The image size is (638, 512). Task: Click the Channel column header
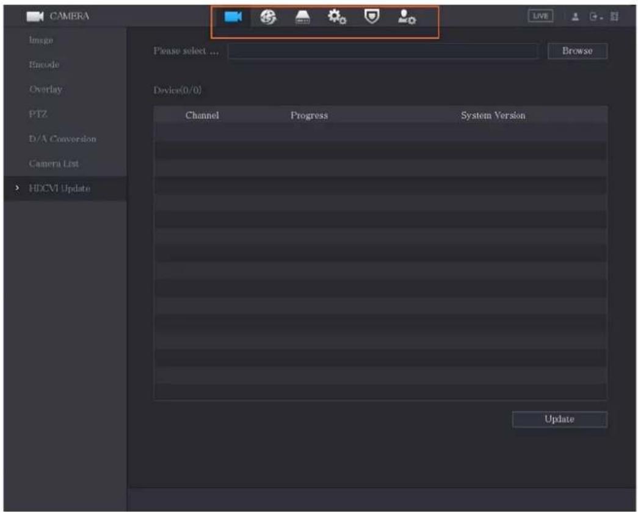pyautogui.click(x=202, y=115)
